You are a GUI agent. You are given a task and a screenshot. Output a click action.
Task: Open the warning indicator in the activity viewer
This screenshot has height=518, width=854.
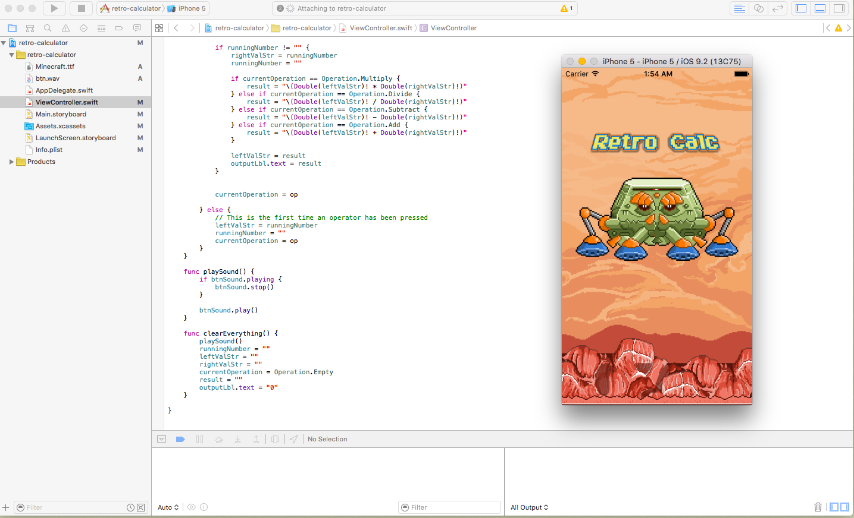click(x=567, y=8)
